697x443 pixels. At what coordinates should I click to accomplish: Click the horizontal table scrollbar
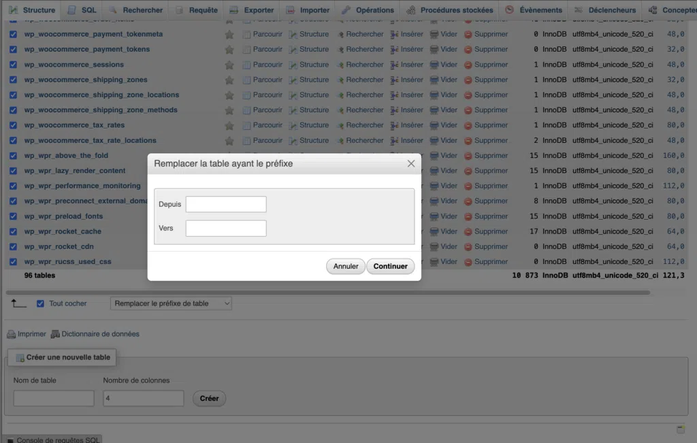tap(328, 293)
